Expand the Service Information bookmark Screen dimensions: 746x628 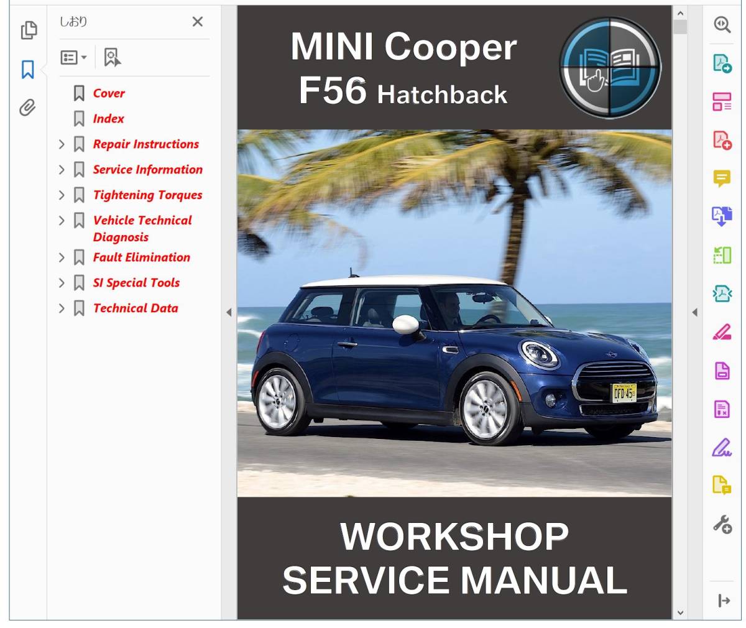tap(62, 170)
